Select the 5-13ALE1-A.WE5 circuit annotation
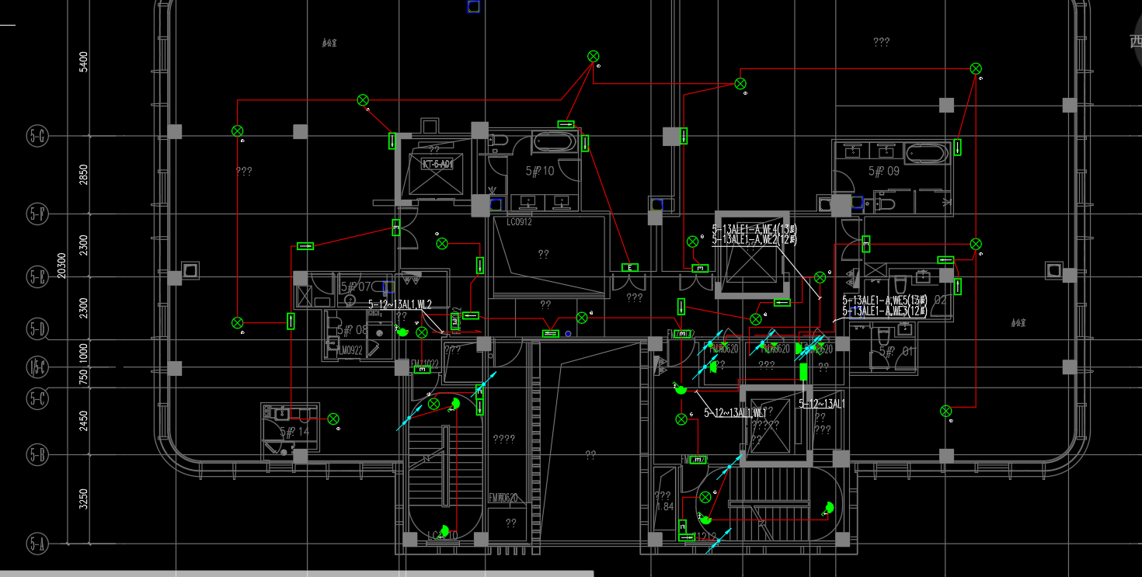This screenshot has width=1142, height=577. [885, 300]
